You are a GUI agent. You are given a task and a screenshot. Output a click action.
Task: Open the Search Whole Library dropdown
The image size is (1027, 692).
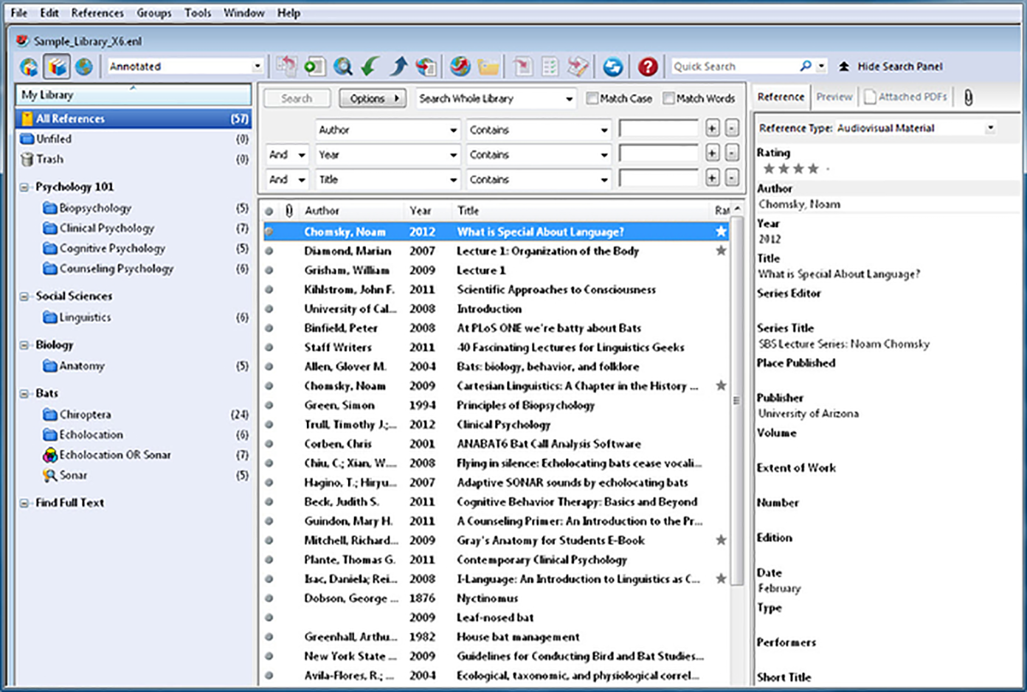tap(495, 98)
